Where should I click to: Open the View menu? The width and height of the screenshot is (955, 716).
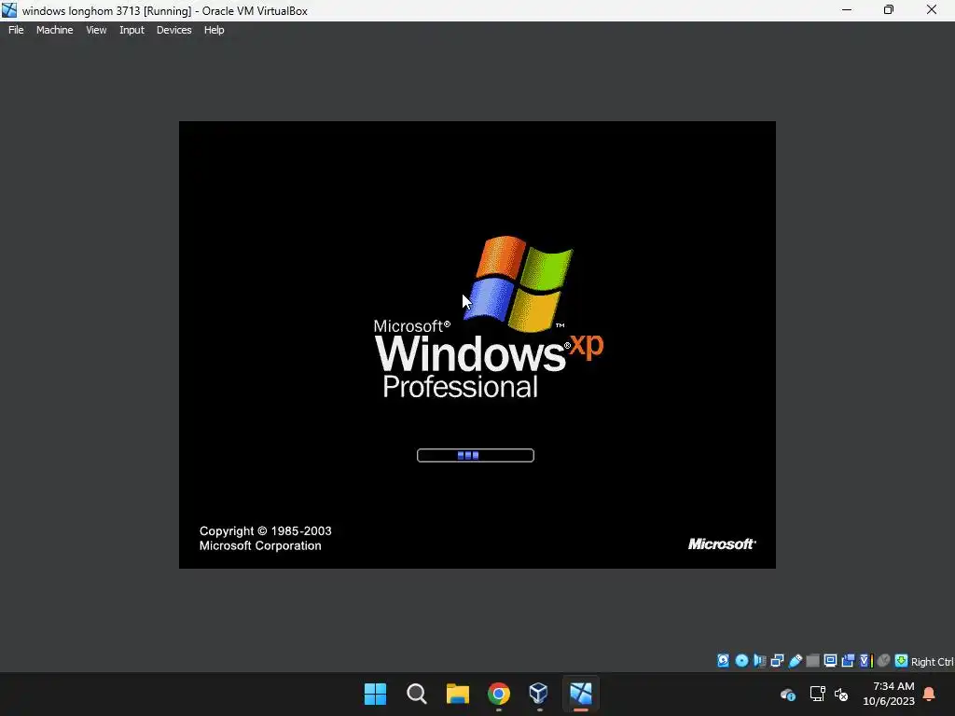(96, 30)
